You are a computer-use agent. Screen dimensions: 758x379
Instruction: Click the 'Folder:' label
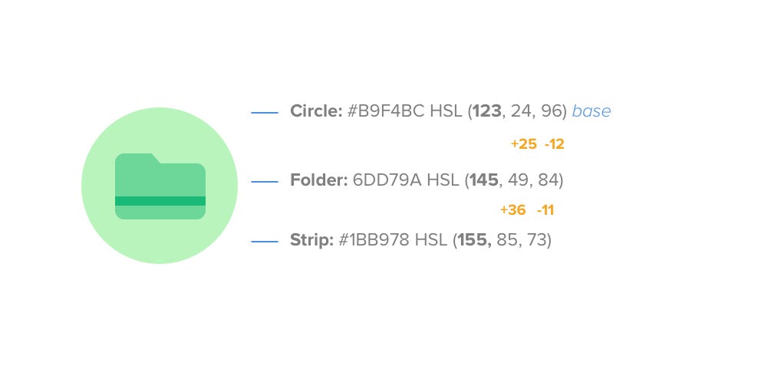click(319, 180)
